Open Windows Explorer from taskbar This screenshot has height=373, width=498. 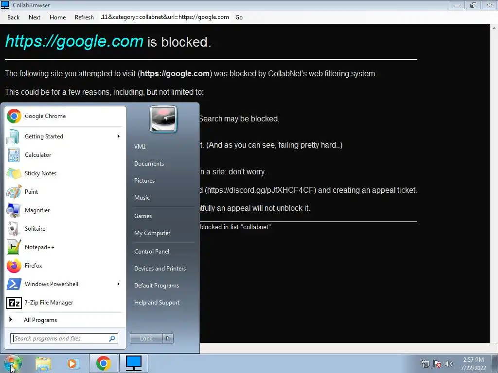pos(43,363)
